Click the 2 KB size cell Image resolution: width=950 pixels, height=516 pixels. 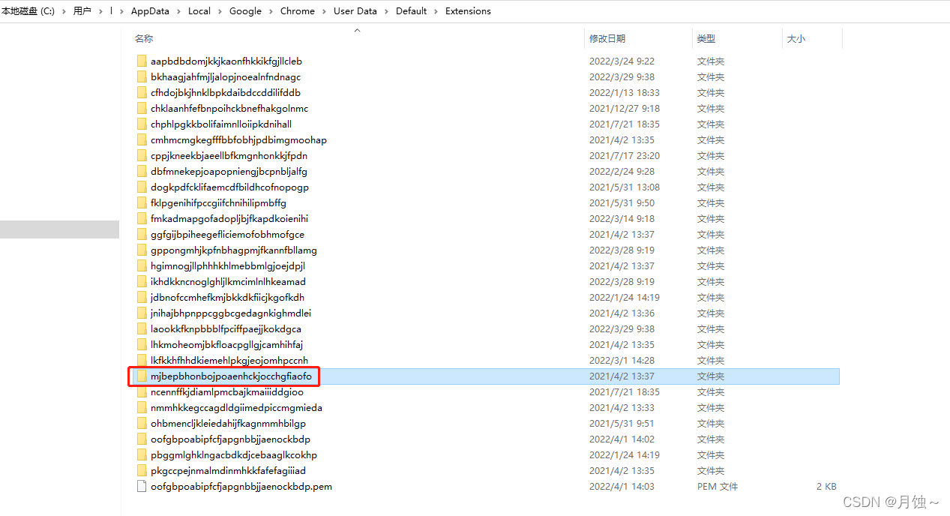[826, 487]
